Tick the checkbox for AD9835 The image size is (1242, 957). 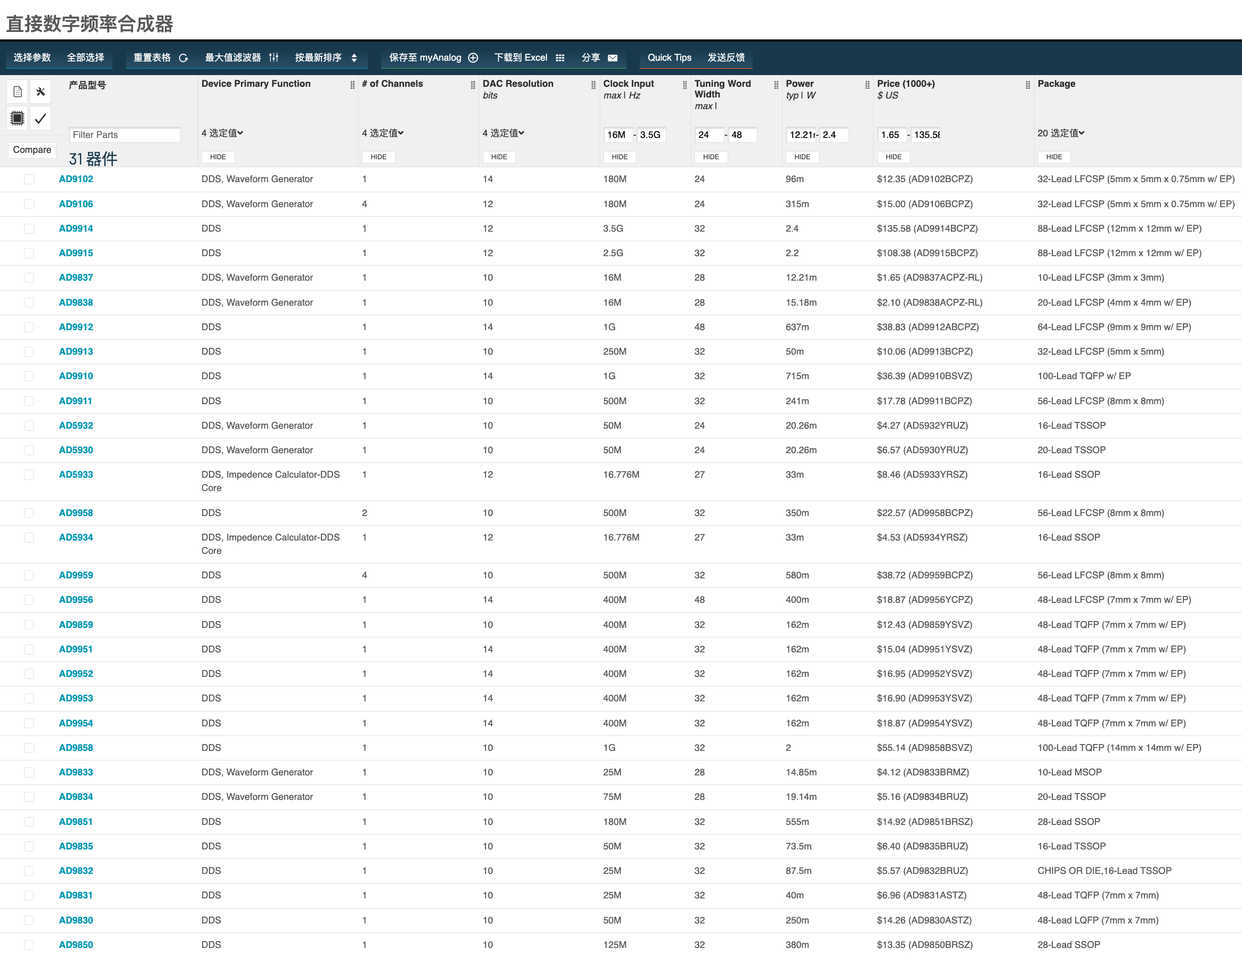click(29, 846)
